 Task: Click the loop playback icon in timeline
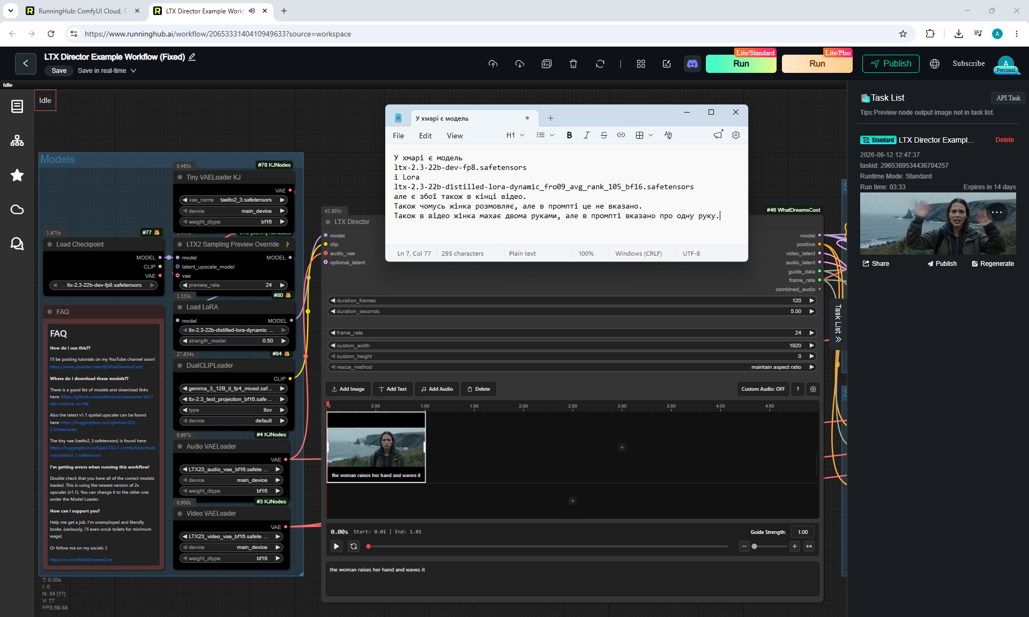click(354, 546)
